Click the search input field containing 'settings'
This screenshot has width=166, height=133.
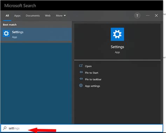pos(82,128)
